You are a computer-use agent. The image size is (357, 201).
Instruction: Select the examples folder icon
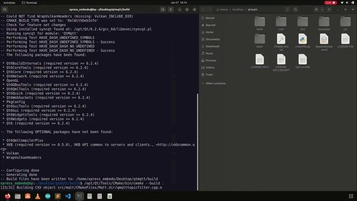324,22
